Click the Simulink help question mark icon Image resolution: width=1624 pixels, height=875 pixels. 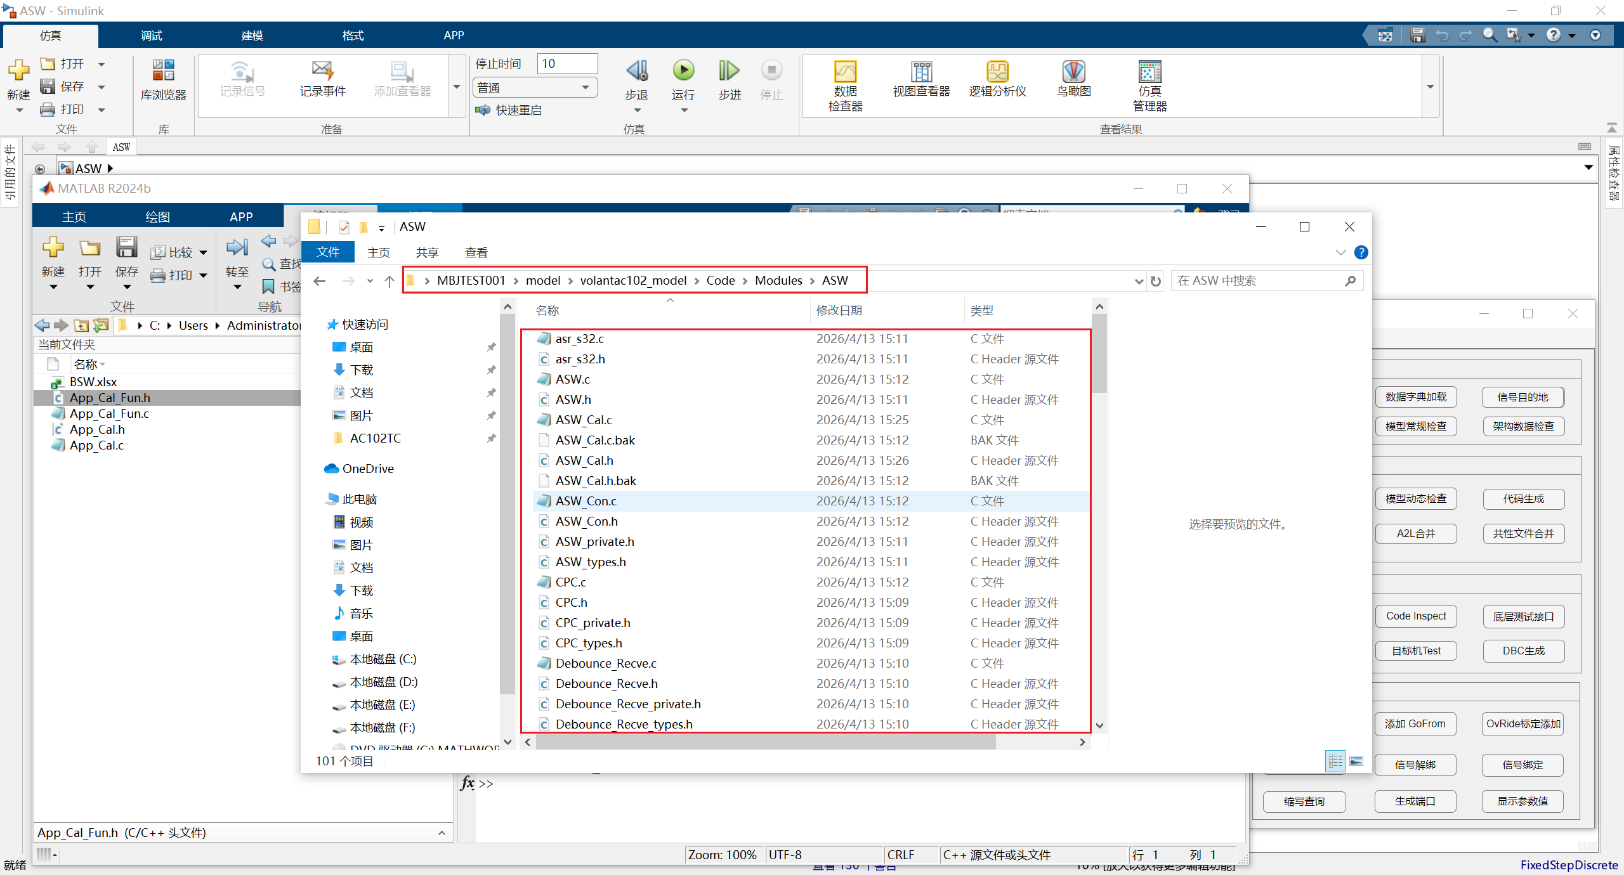pyautogui.click(x=1553, y=36)
